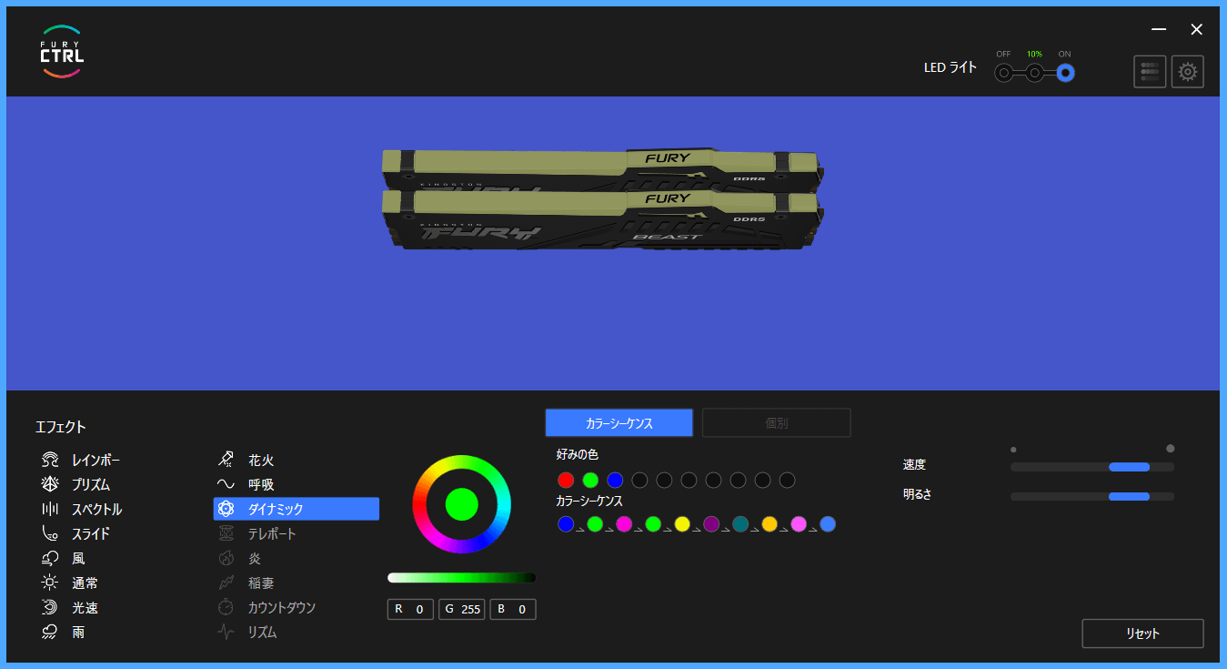Switch to the 個別 tab
1227x669 pixels.
[x=777, y=423]
